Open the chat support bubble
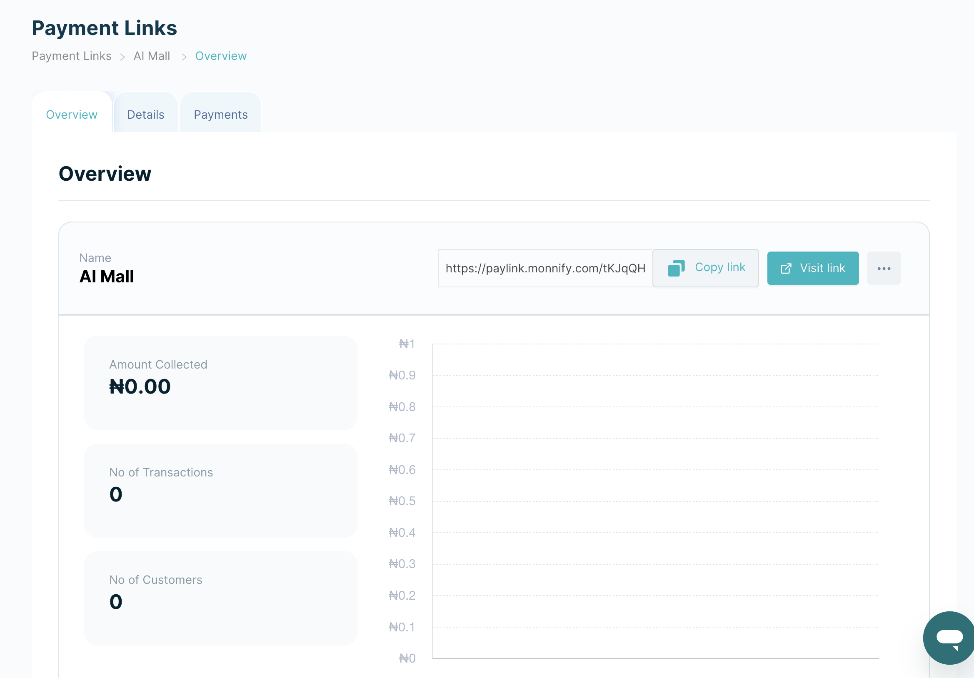 pos(949,637)
